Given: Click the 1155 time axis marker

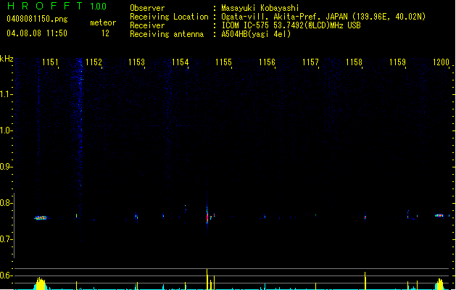Looking at the screenshot, I should click(x=223, y=62).
